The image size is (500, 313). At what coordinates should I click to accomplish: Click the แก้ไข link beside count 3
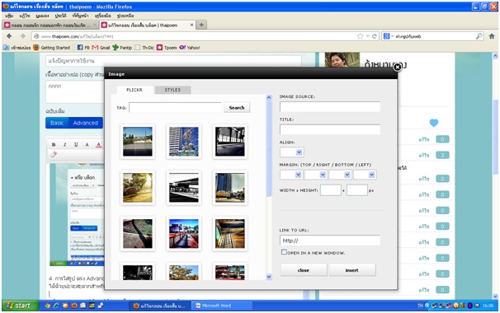[x=424, y=155]
